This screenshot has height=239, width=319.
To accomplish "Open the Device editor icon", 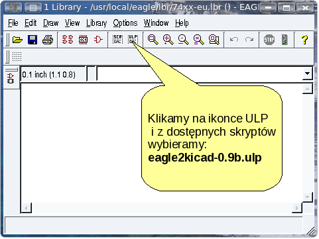I will pyautogui.click(x=68, y=40).
